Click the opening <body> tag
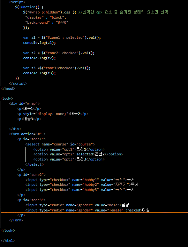 [7, 98]
